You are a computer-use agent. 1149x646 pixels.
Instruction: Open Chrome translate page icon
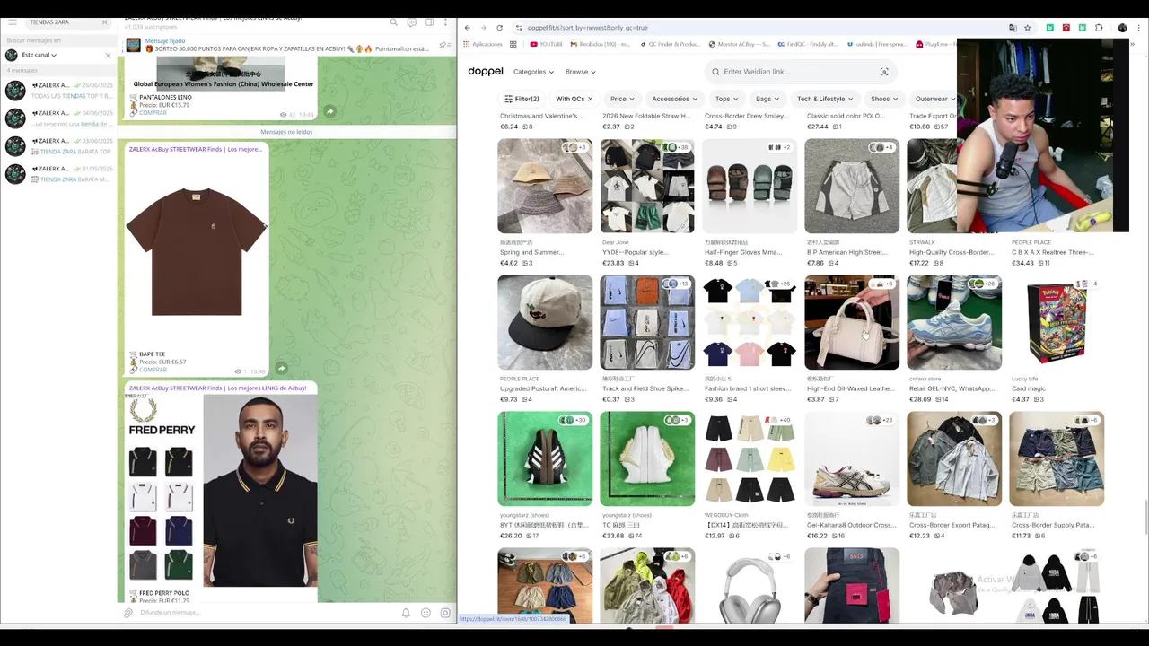(x=1013, y=28)
